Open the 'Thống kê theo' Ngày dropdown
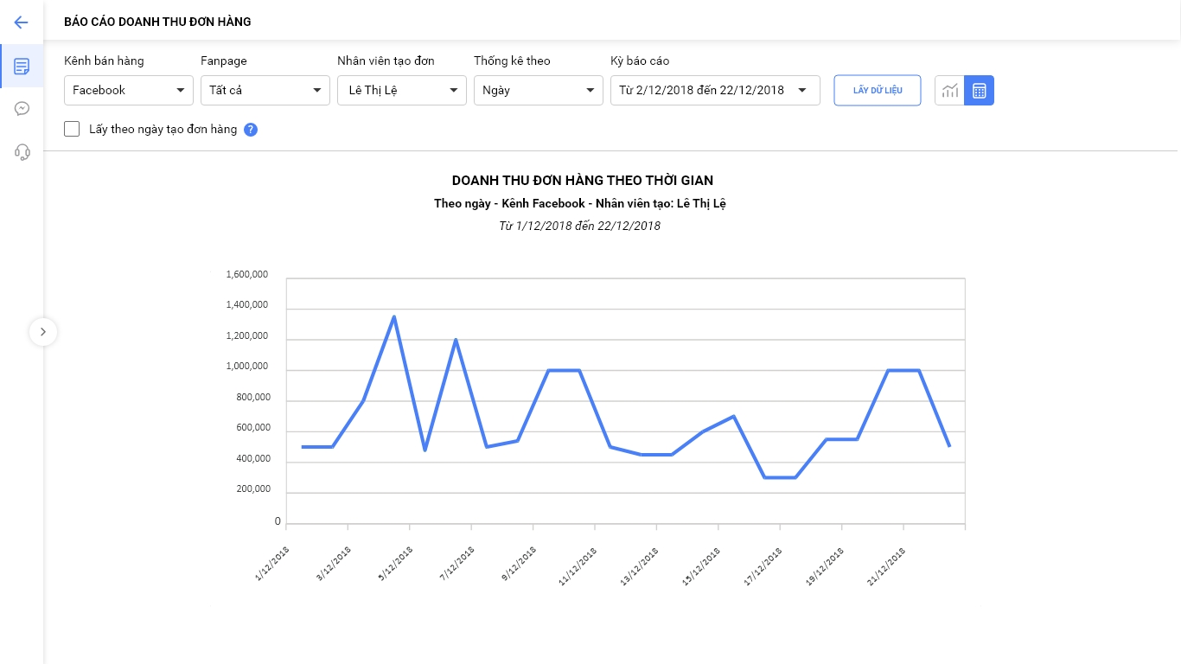This screenshot has height=664, width=1181. click(539, 91)
